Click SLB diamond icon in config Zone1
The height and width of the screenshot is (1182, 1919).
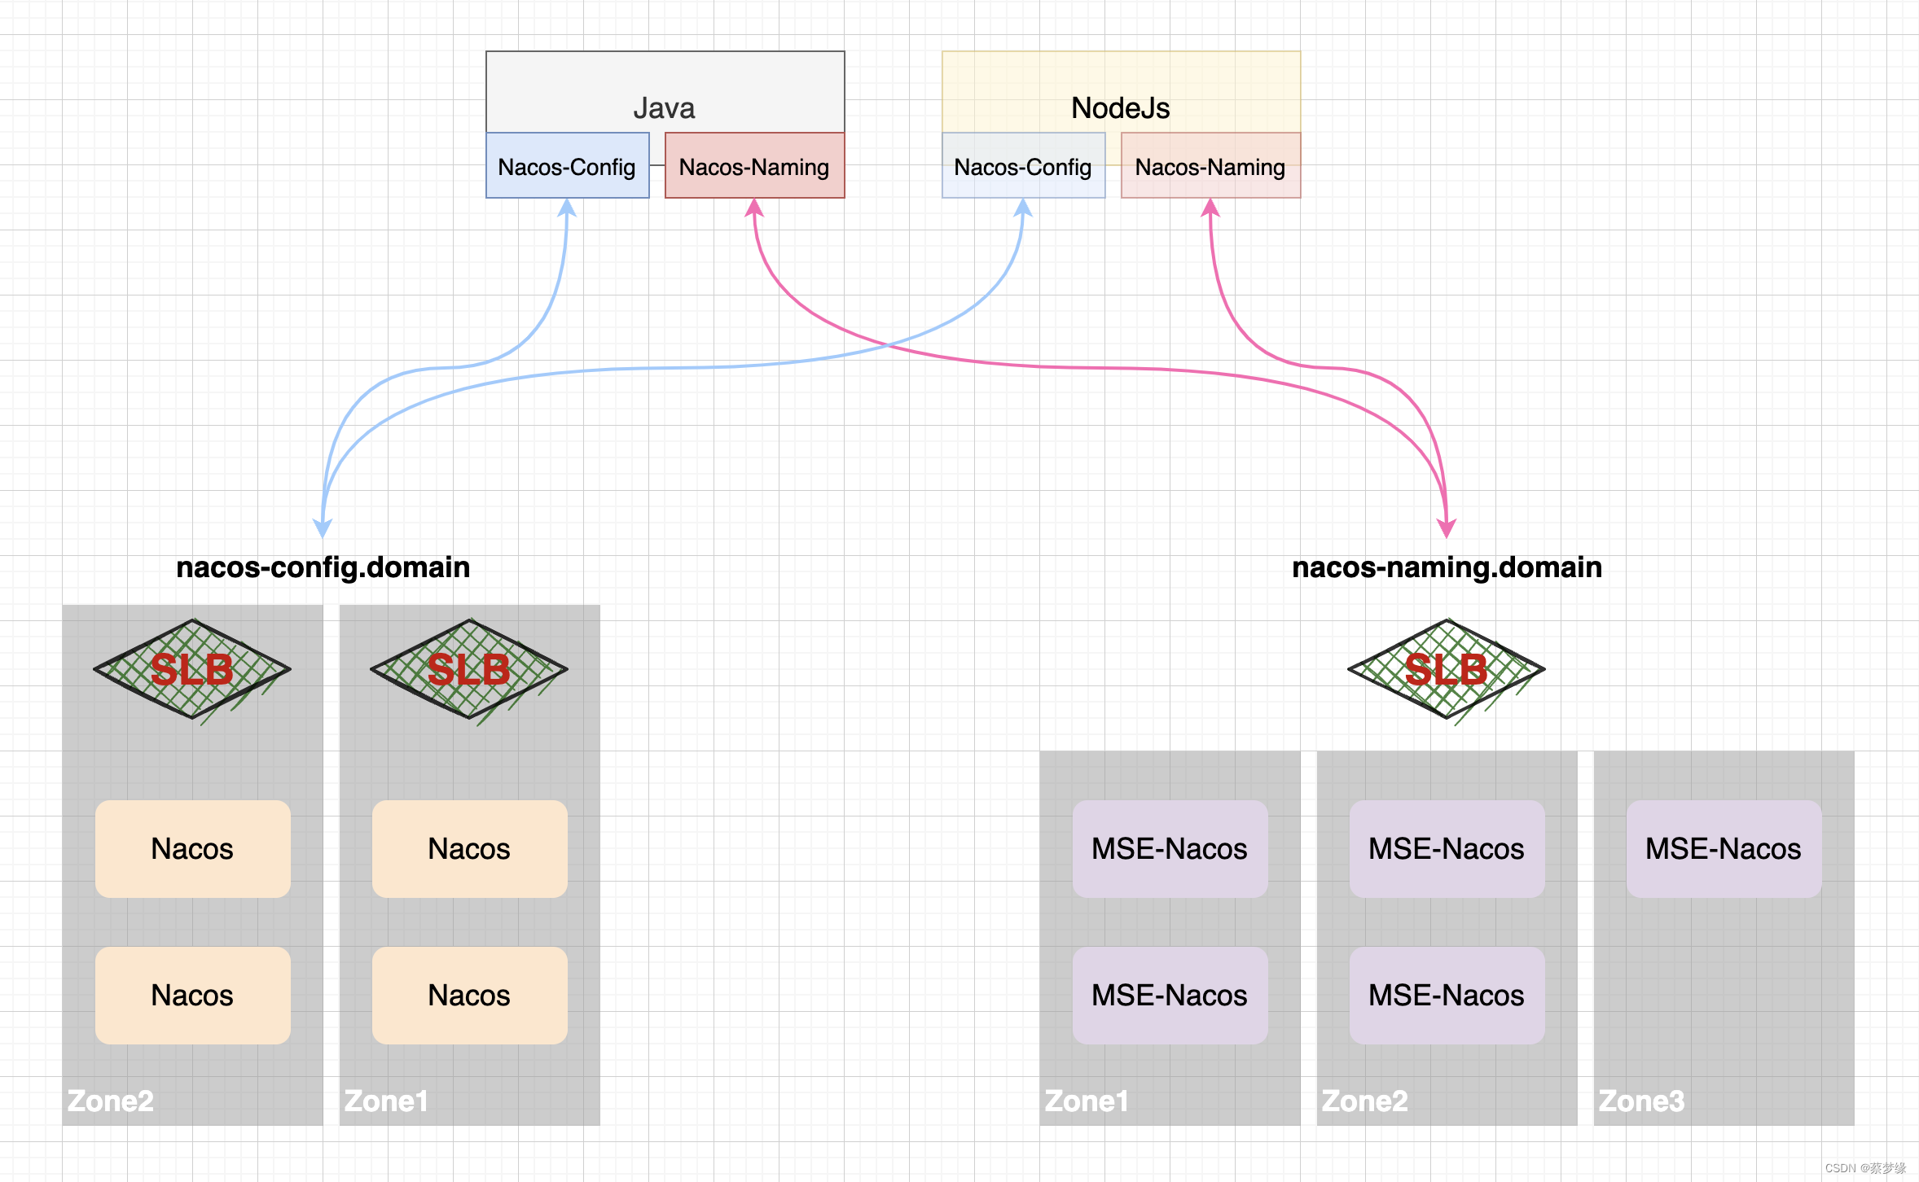tap(469, 670)
